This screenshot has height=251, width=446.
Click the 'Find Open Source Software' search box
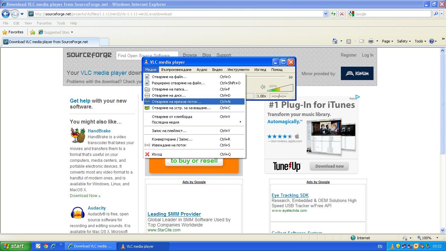tap(147, 56)
